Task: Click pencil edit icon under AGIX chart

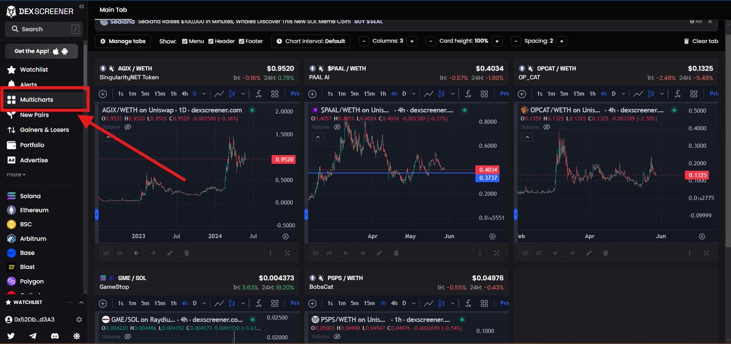Action: click(x=171, y=253)
